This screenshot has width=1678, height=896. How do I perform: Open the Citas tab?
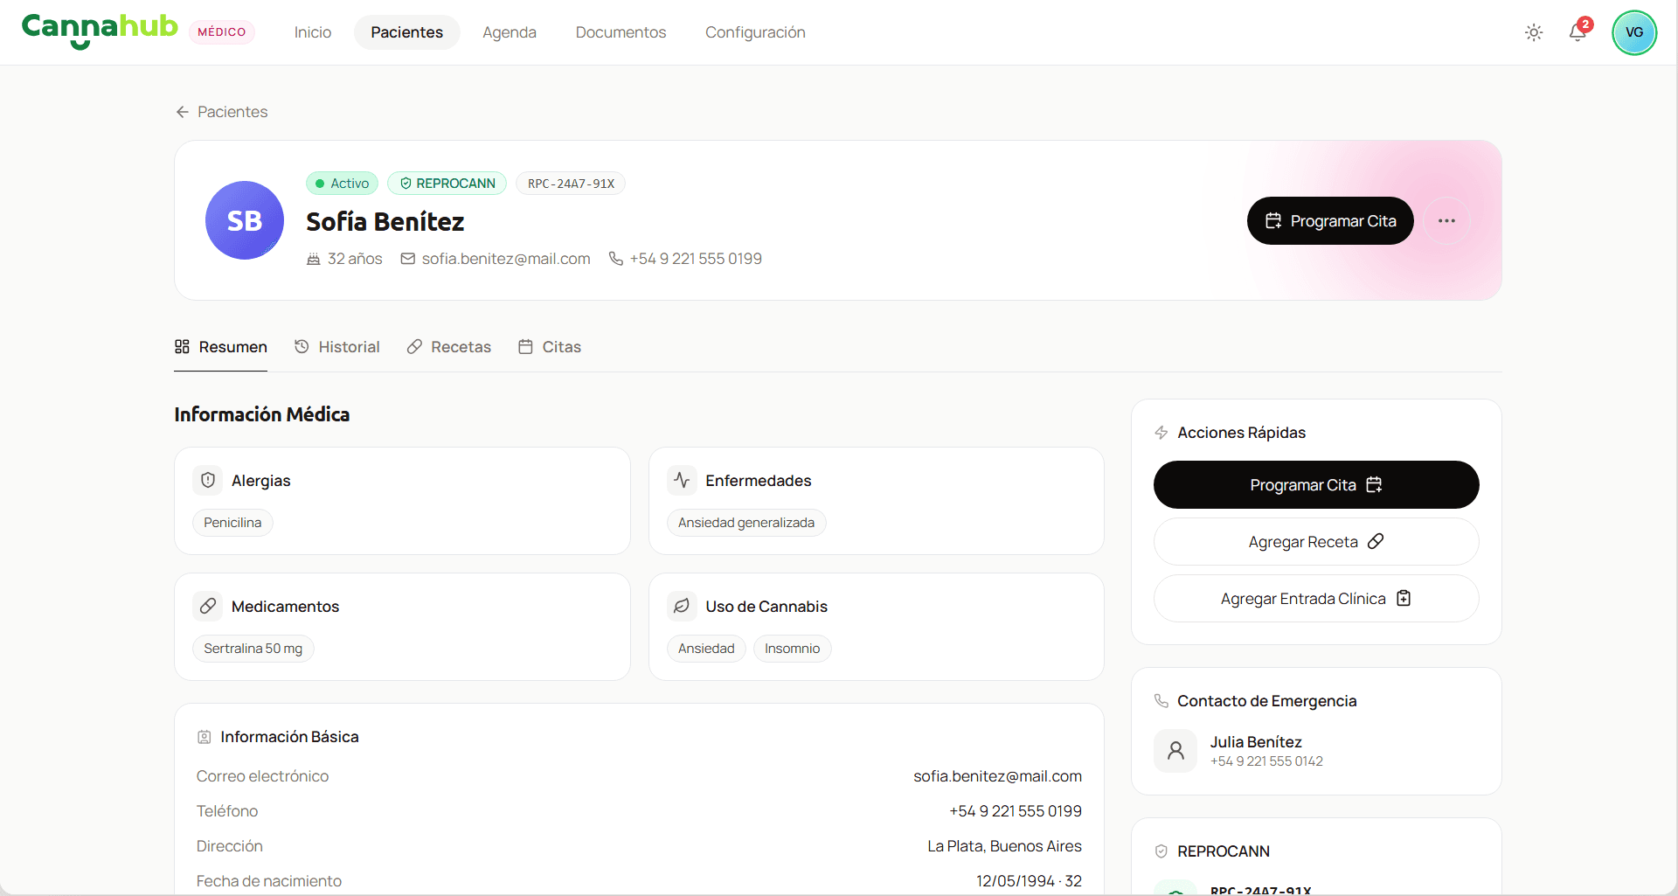tap(550, 347)
